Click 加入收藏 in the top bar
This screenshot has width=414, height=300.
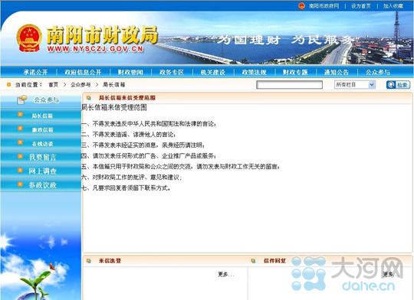click(393, 6)
